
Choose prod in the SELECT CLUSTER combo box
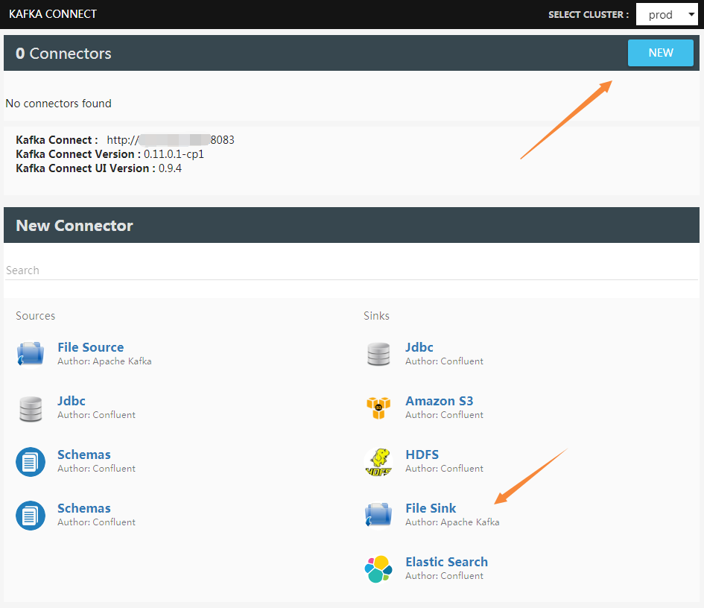667,14
